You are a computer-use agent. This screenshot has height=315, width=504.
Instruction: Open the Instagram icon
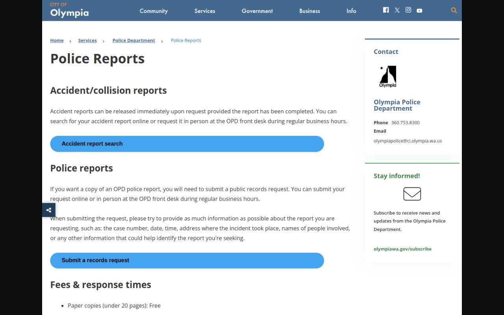(408, 10)
